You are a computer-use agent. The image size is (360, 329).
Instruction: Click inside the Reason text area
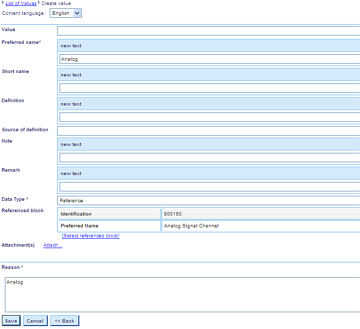coord(182,294)
